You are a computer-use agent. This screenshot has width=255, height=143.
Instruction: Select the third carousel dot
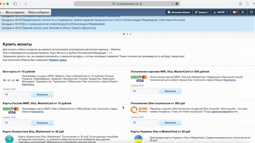[x=130, y=34]
